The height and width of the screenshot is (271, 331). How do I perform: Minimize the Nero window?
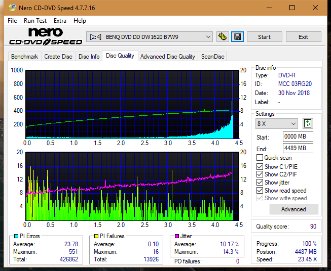point(269,8)
